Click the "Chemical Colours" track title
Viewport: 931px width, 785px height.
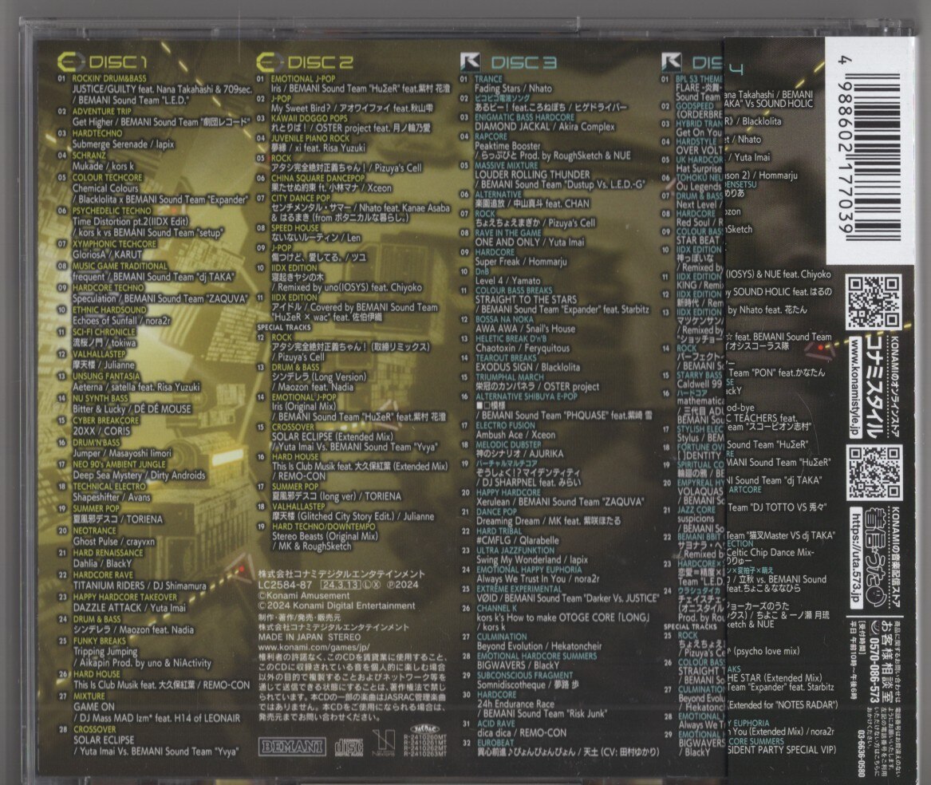(105, 188)
